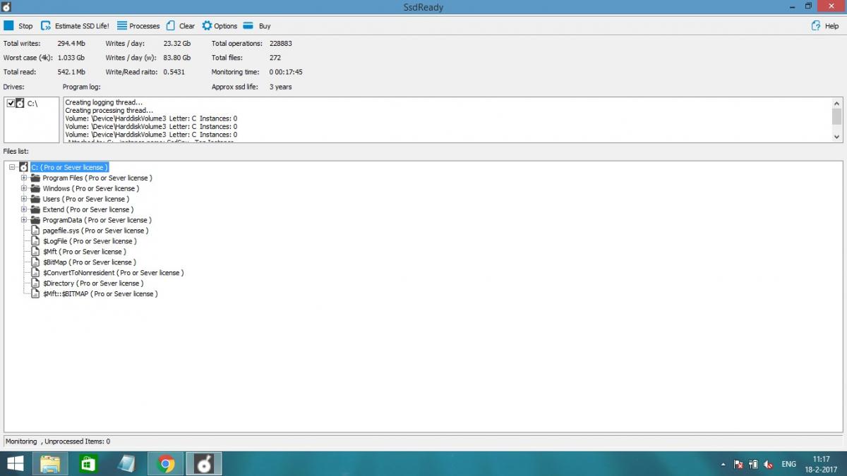Expand the ProgramData folder node
The image size is (847, 476).
pos(24,220)
